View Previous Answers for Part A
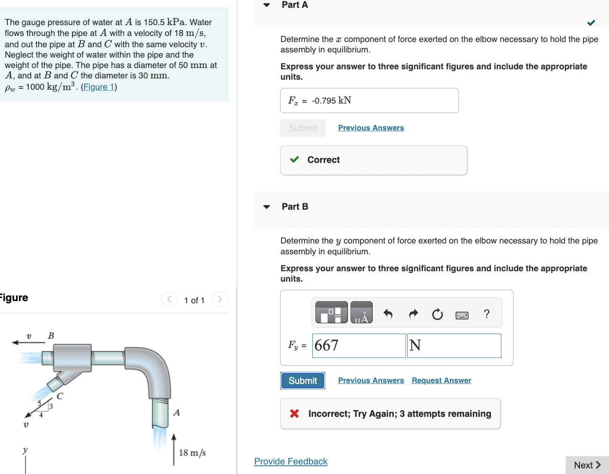The width and height of the screenshot is (609, 474). point(371,127)
